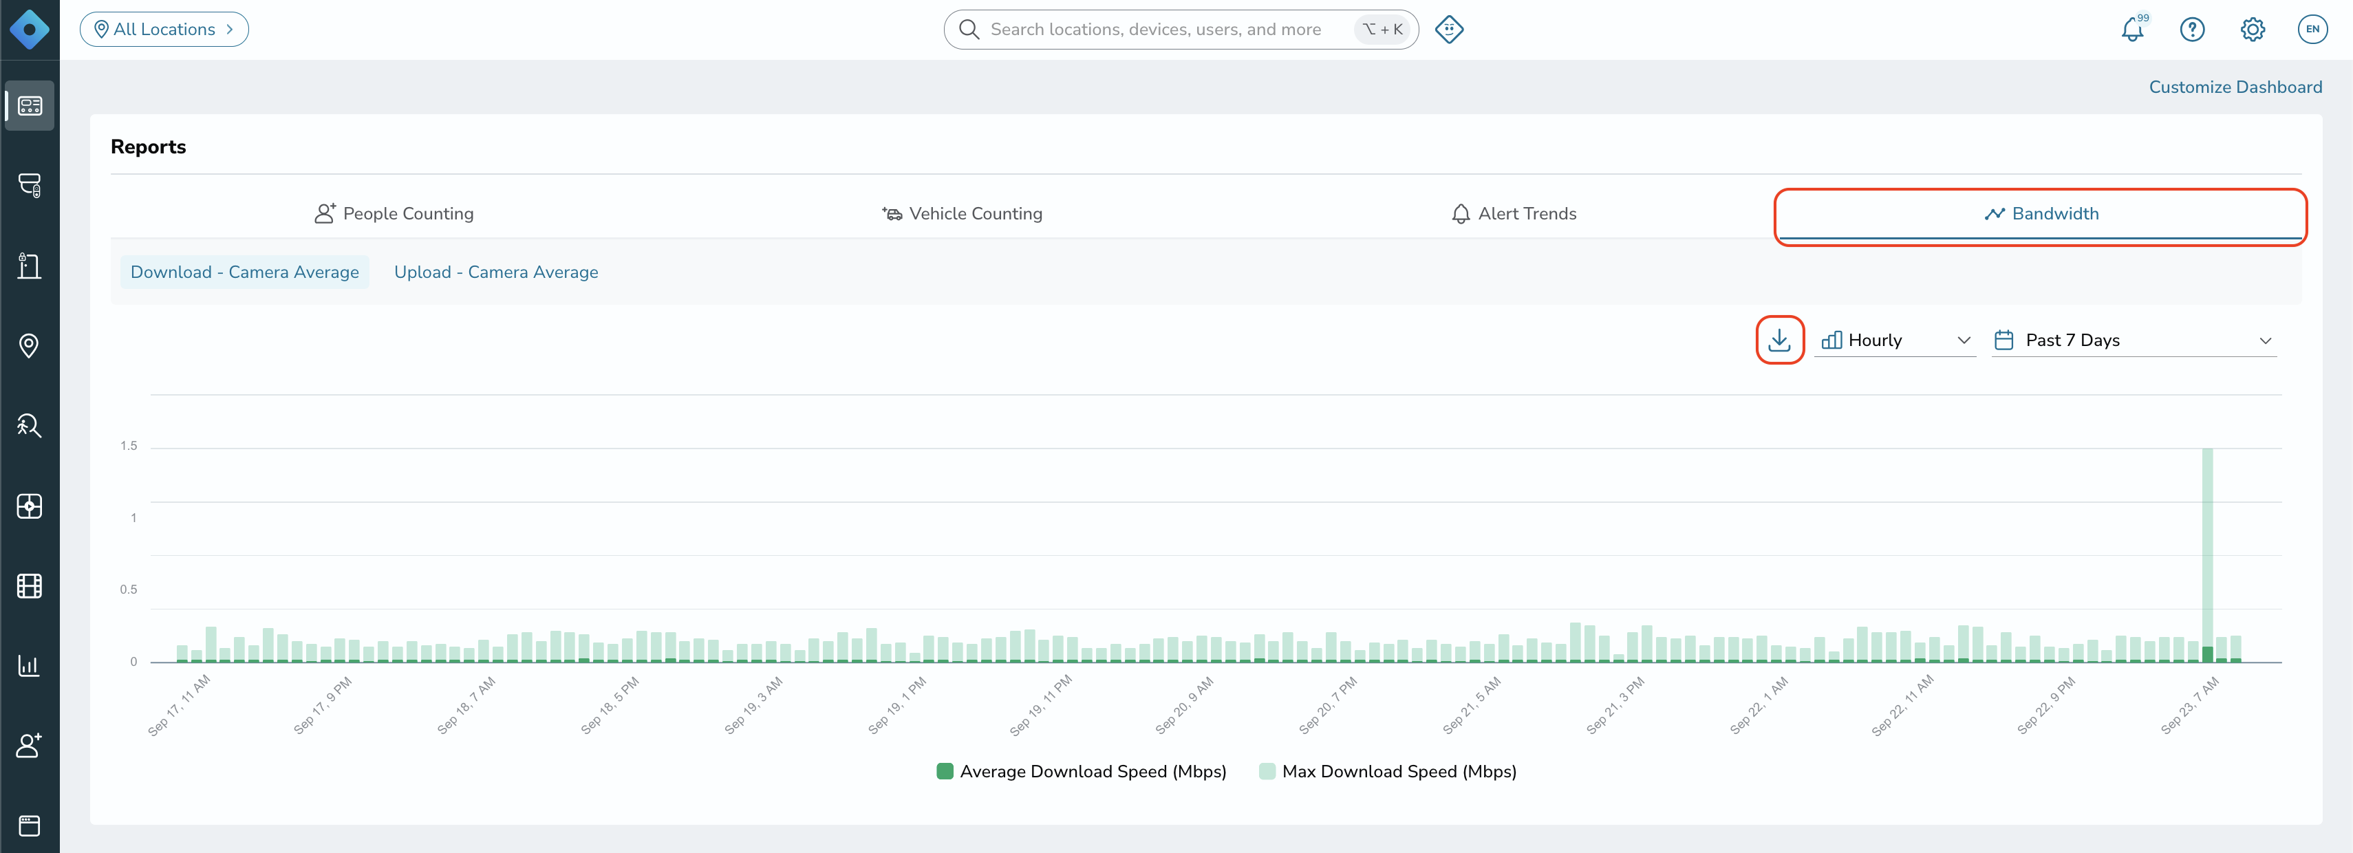Click the diamond assistant icon beside the search bar
This screenshot has width=2353, height=853.
pyautogui.click(x=1449, y=29)
